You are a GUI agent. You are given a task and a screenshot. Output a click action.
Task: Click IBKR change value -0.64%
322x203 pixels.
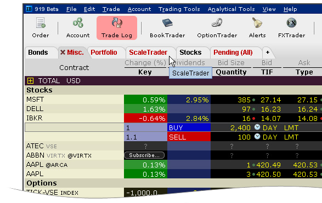point(145,118)
